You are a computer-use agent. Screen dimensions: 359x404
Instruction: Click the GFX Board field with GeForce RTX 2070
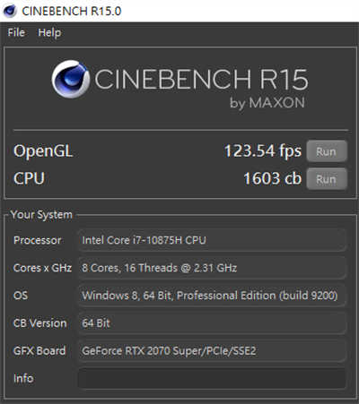212,350
